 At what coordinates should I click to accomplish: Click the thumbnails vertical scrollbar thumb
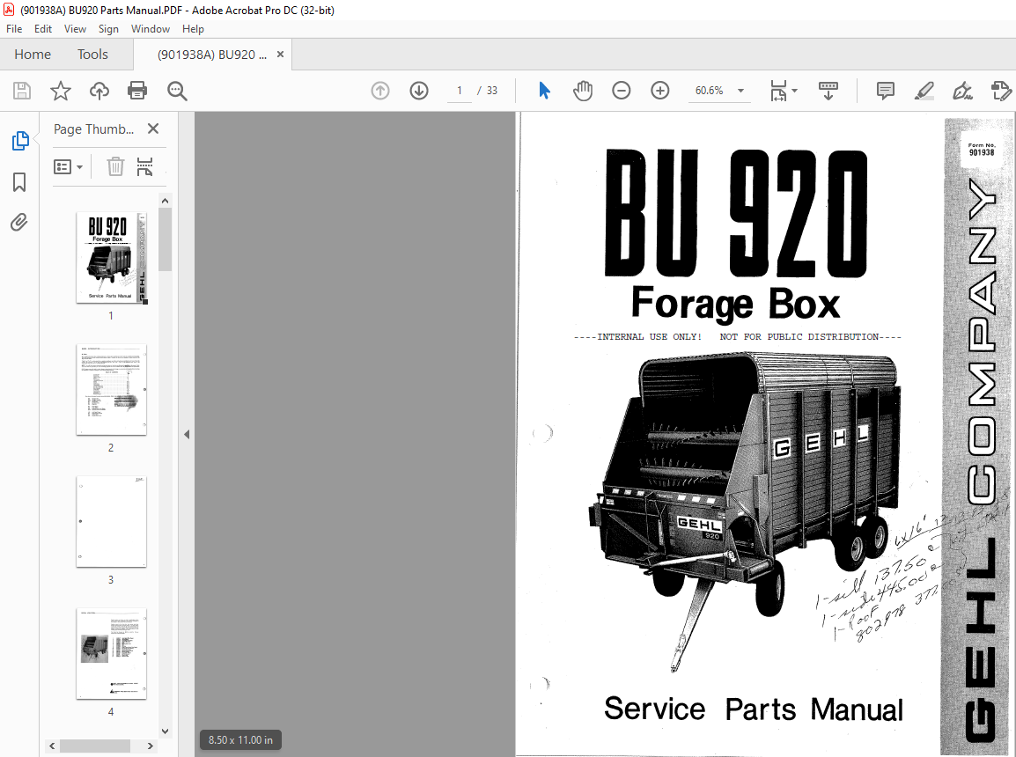point(166,239)
